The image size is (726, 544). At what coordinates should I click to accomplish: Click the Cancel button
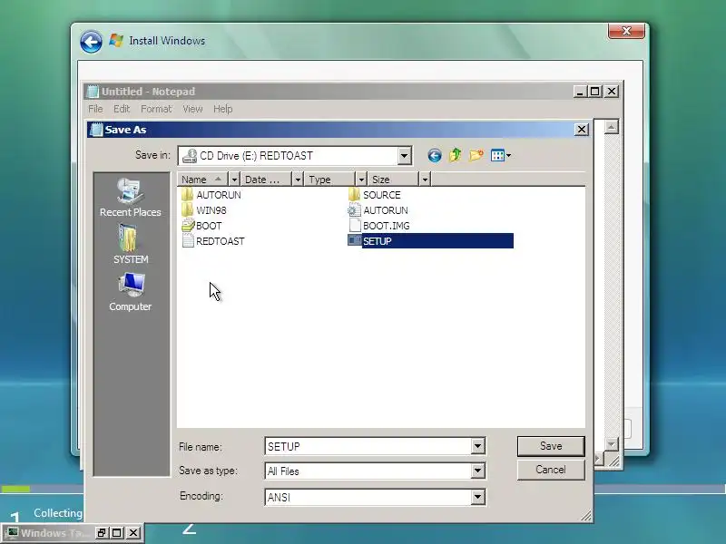551,470
